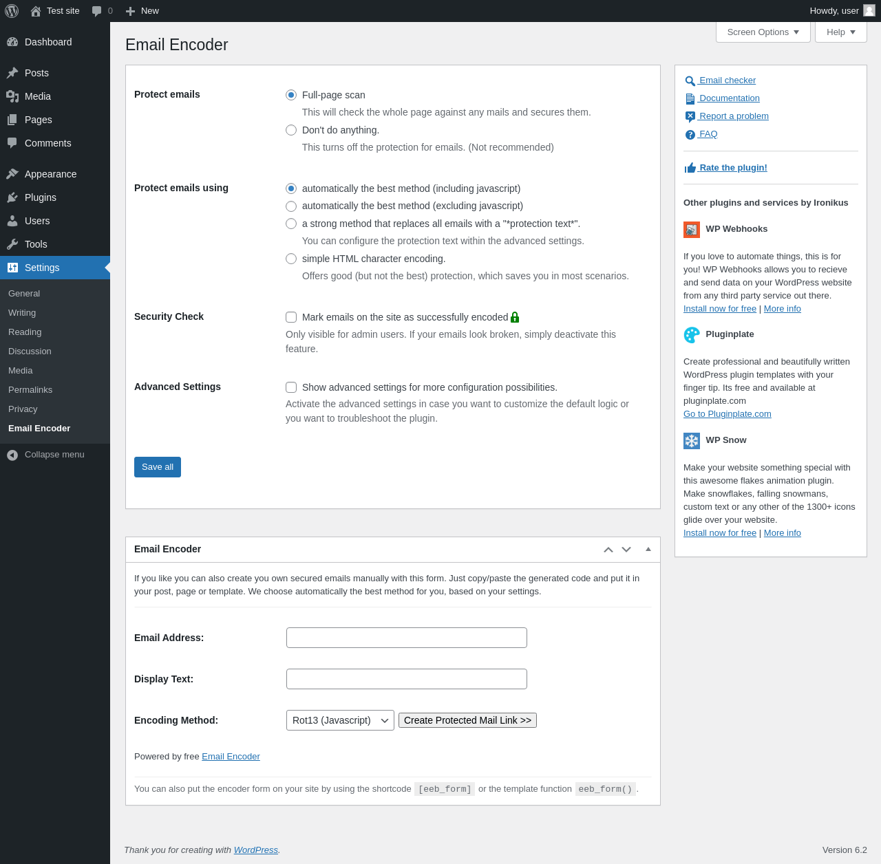Check Show advanced settings option

point(291,387)
